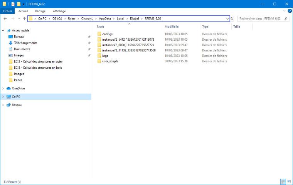Expand the OneDrive tree node
Screen dimensions: 293x185
point(3,88)
